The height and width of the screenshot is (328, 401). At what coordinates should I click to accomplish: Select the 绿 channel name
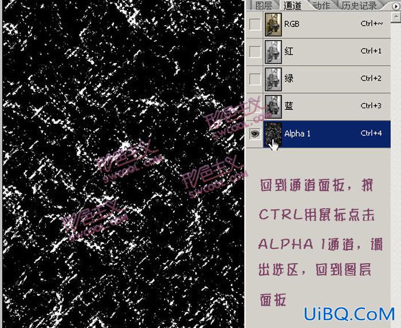(289, 79)
